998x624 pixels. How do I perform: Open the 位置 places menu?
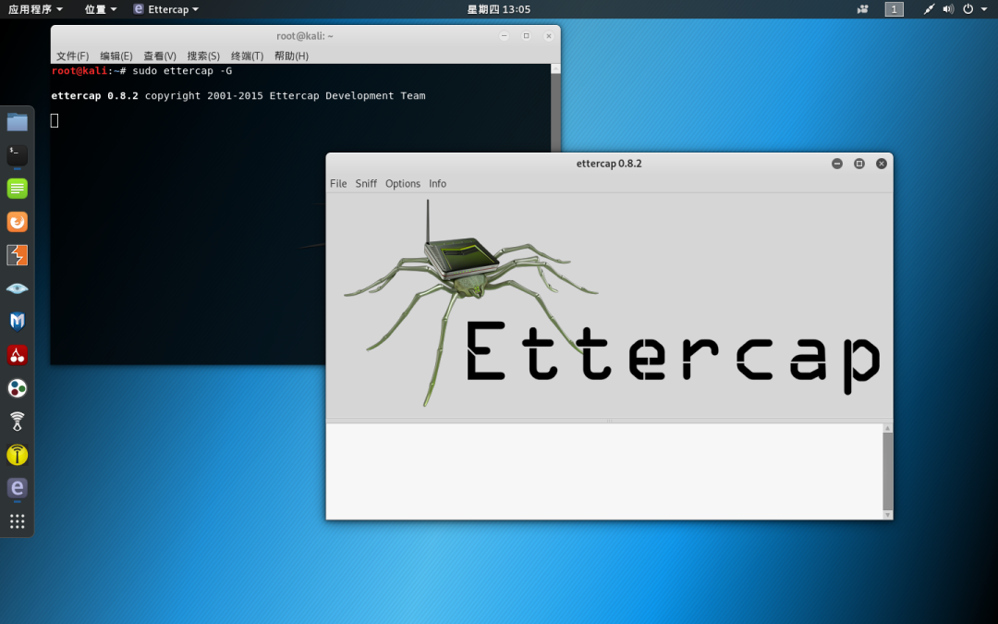coord(101,9)
